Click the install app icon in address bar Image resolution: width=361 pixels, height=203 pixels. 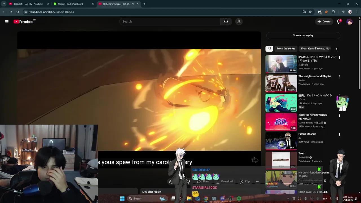pyautogui.click(x=304, y=12)
